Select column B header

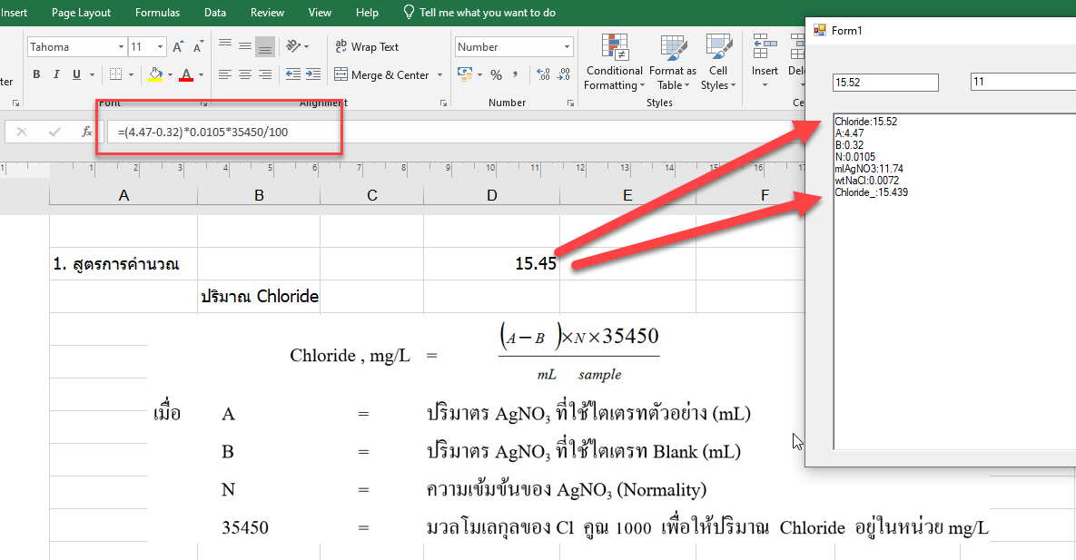tap(259, 195)
